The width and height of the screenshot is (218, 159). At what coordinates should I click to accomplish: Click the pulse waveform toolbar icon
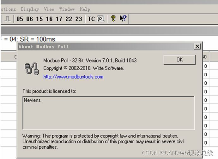[x=8, y=19]
